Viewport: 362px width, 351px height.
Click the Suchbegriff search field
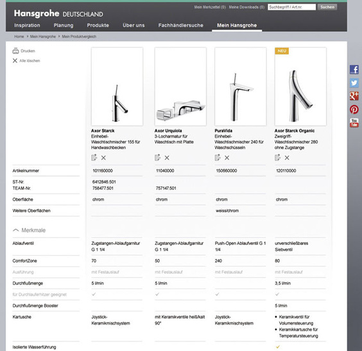click(x=292, y=7)
